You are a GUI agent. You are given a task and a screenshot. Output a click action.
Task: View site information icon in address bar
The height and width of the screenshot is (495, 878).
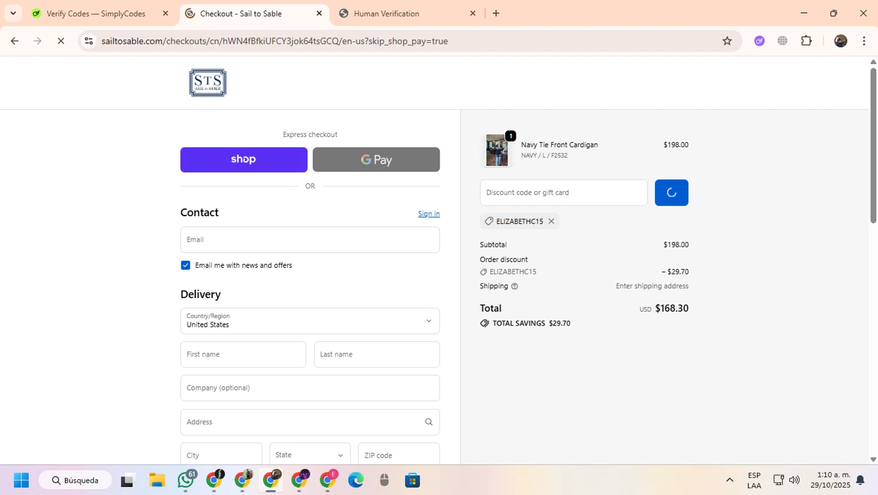pos(88,41)
